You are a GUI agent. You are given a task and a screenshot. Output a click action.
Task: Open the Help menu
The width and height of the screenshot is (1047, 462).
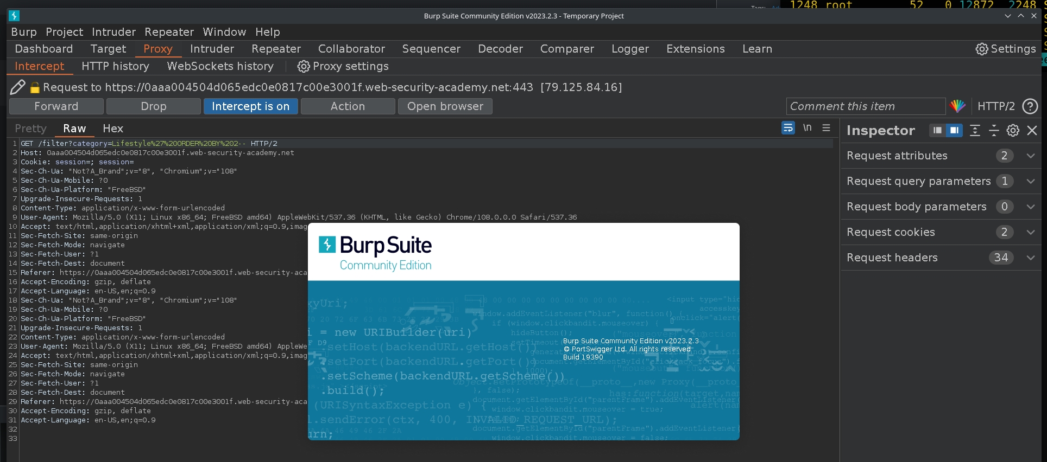[268, 32]
